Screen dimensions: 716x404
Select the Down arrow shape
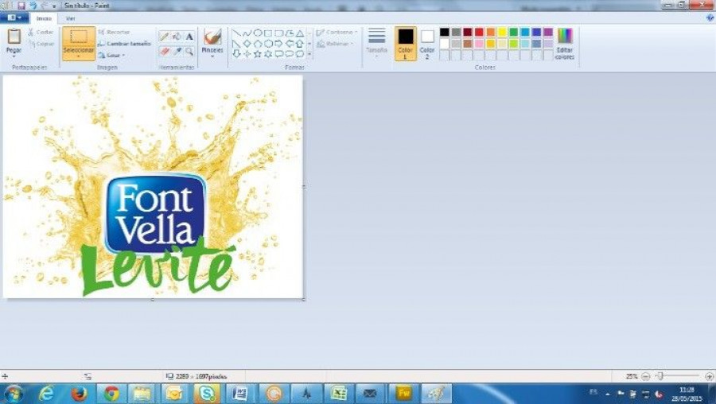click(236, 54)
